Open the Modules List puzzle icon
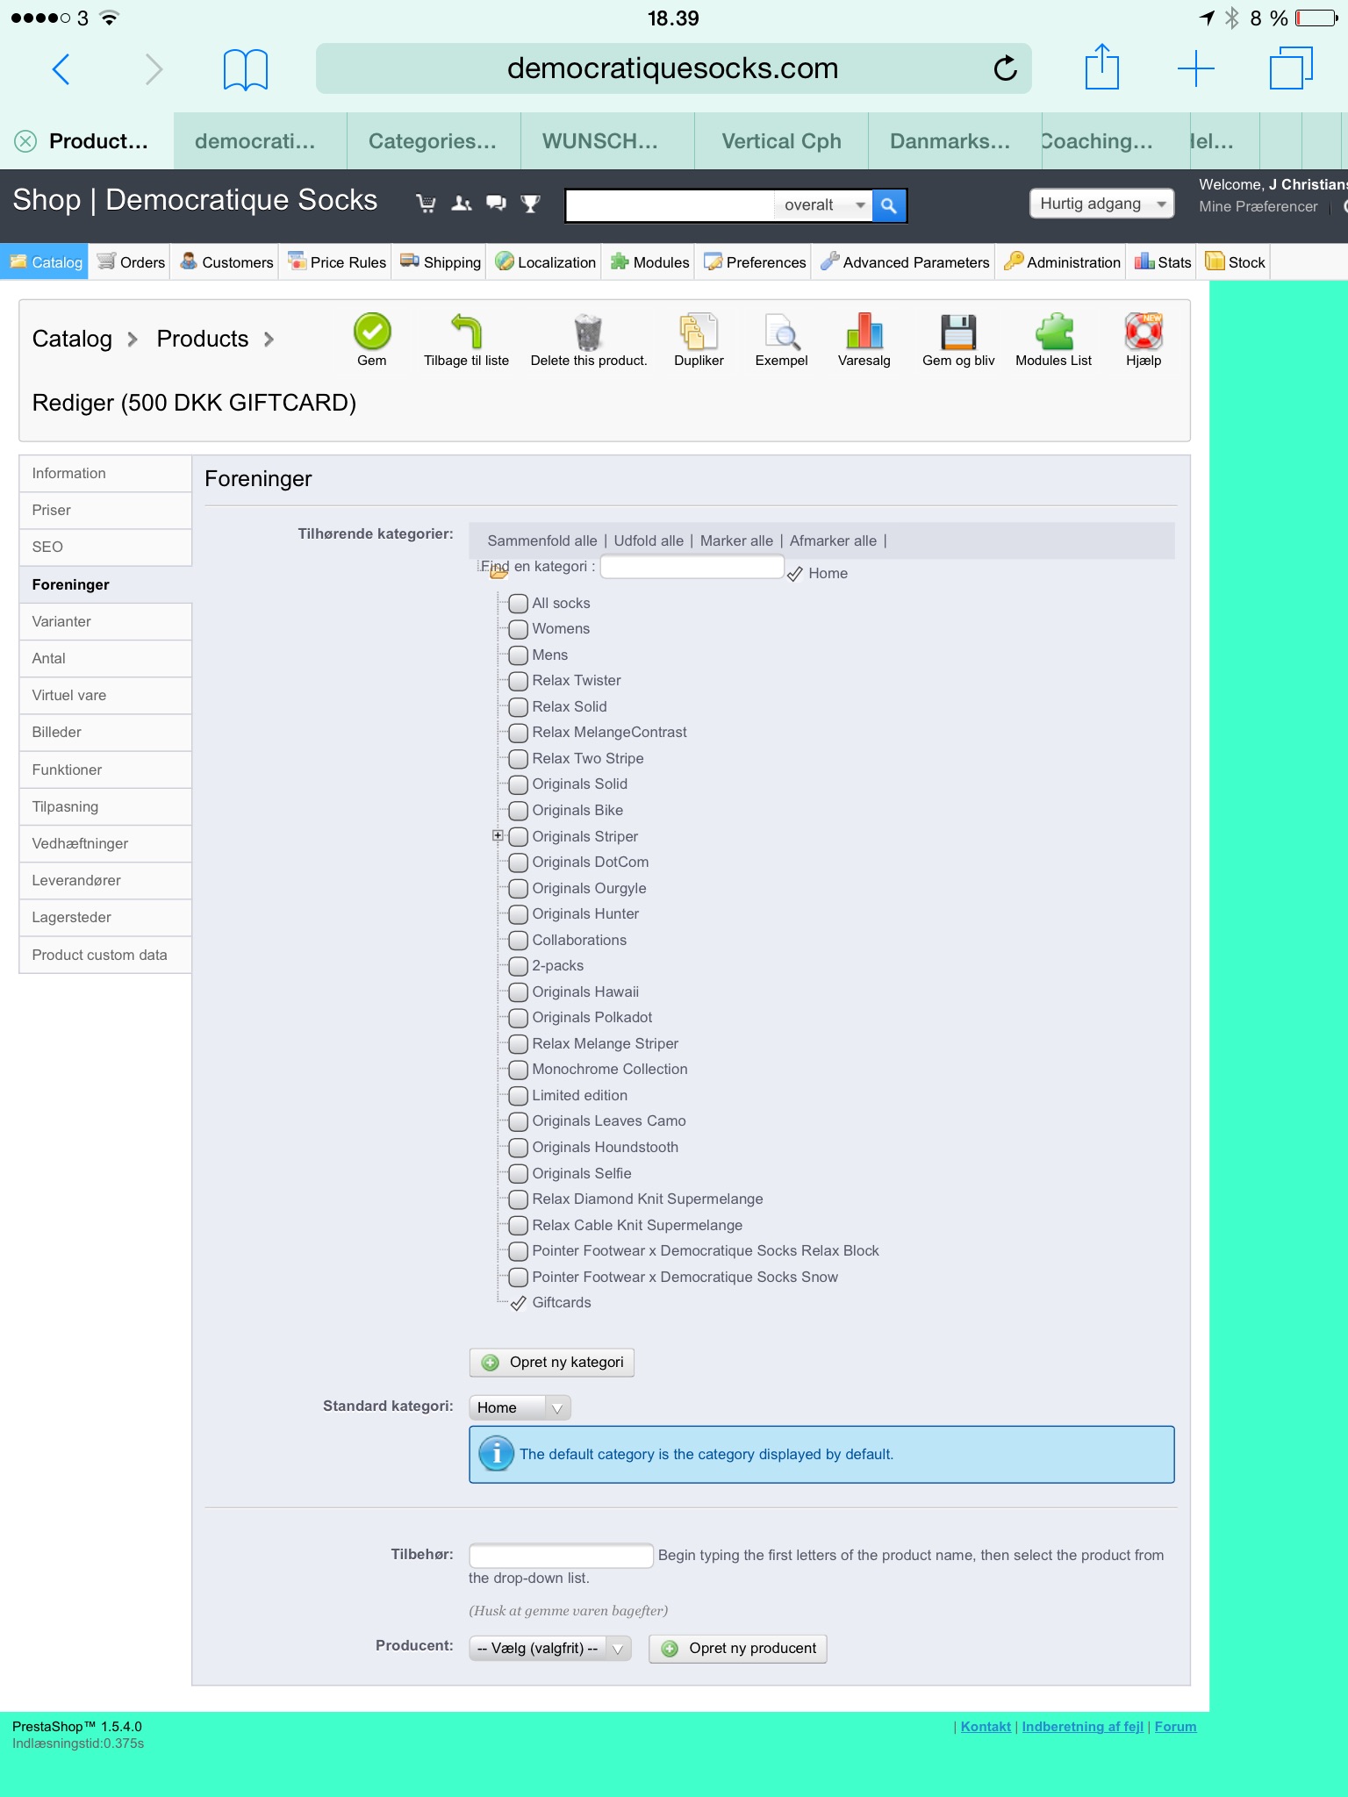The width and height of the screenshot is (1348, 1797). (1054, 332)
